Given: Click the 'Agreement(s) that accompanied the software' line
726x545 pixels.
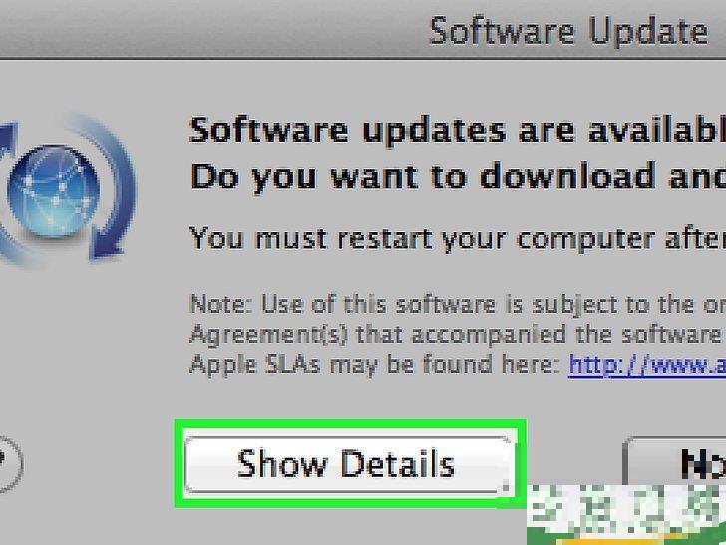Looking at the screenshot, I should [458, 334].
